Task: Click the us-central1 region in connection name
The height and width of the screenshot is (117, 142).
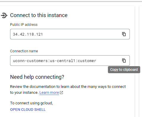Action: (63, 61)
